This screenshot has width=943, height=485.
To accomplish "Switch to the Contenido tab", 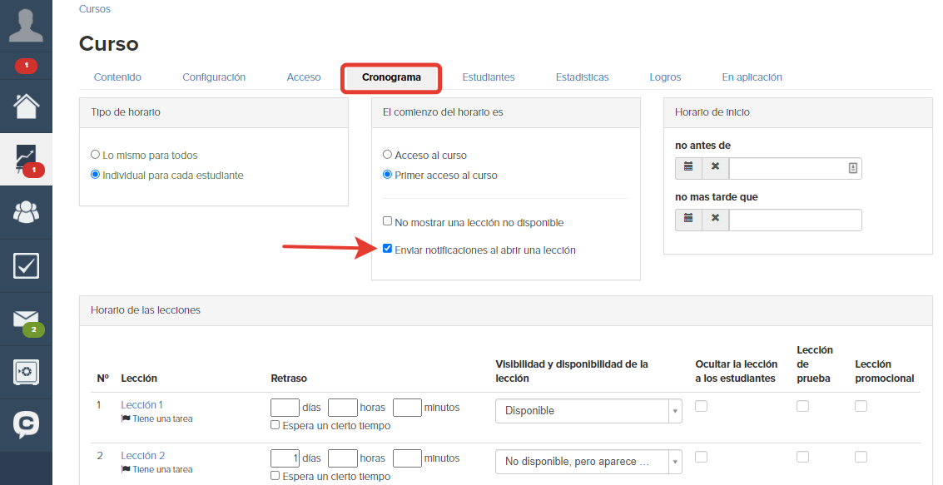I will pos(117,77).
